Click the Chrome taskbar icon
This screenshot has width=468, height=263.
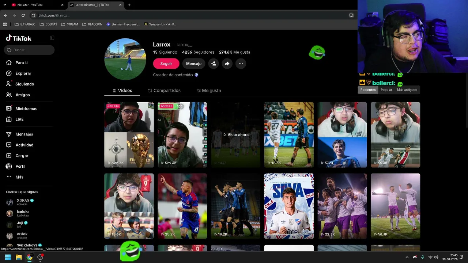29,257
